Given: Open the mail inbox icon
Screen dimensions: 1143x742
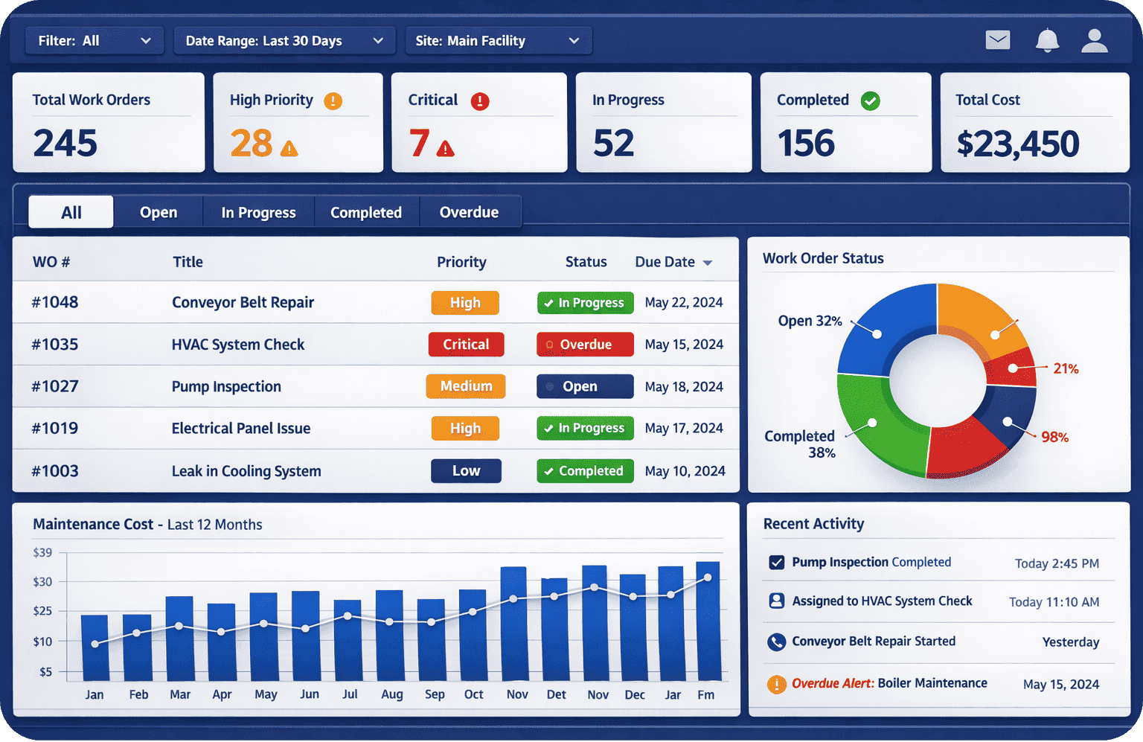Looking at the screenshot, I should 997,40.
